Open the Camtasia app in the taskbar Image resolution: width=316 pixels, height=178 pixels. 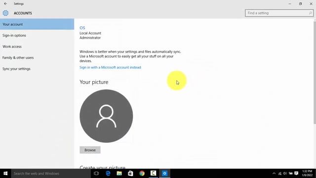154,174
